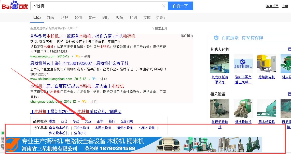Expand dropdown arrow next to shangmao.baidu.com
The image size is (291, 154).
click(x=79, y=102)
